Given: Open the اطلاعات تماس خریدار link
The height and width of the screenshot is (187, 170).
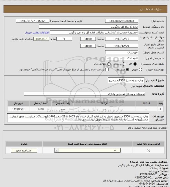Looking at the screenshot, I should click(x=37, y=32).
